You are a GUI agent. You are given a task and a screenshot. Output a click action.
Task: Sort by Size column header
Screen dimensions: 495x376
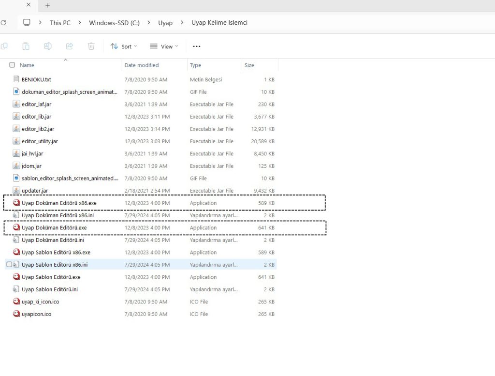click(249, 65)
